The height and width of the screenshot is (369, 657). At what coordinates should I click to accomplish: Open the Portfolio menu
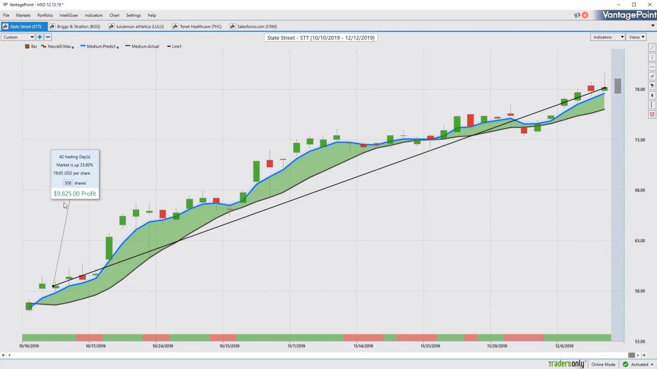tap(45, 15)
